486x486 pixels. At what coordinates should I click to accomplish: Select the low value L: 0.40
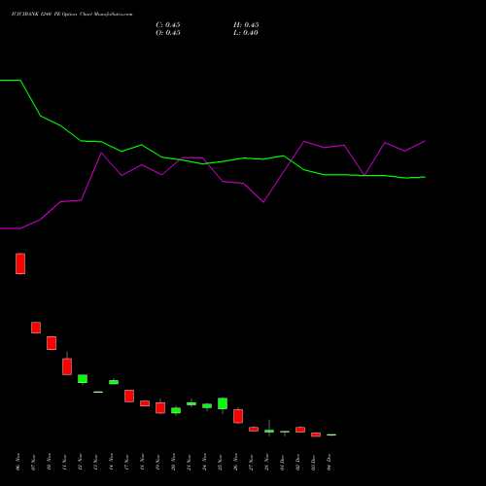[x=246, y=33]
